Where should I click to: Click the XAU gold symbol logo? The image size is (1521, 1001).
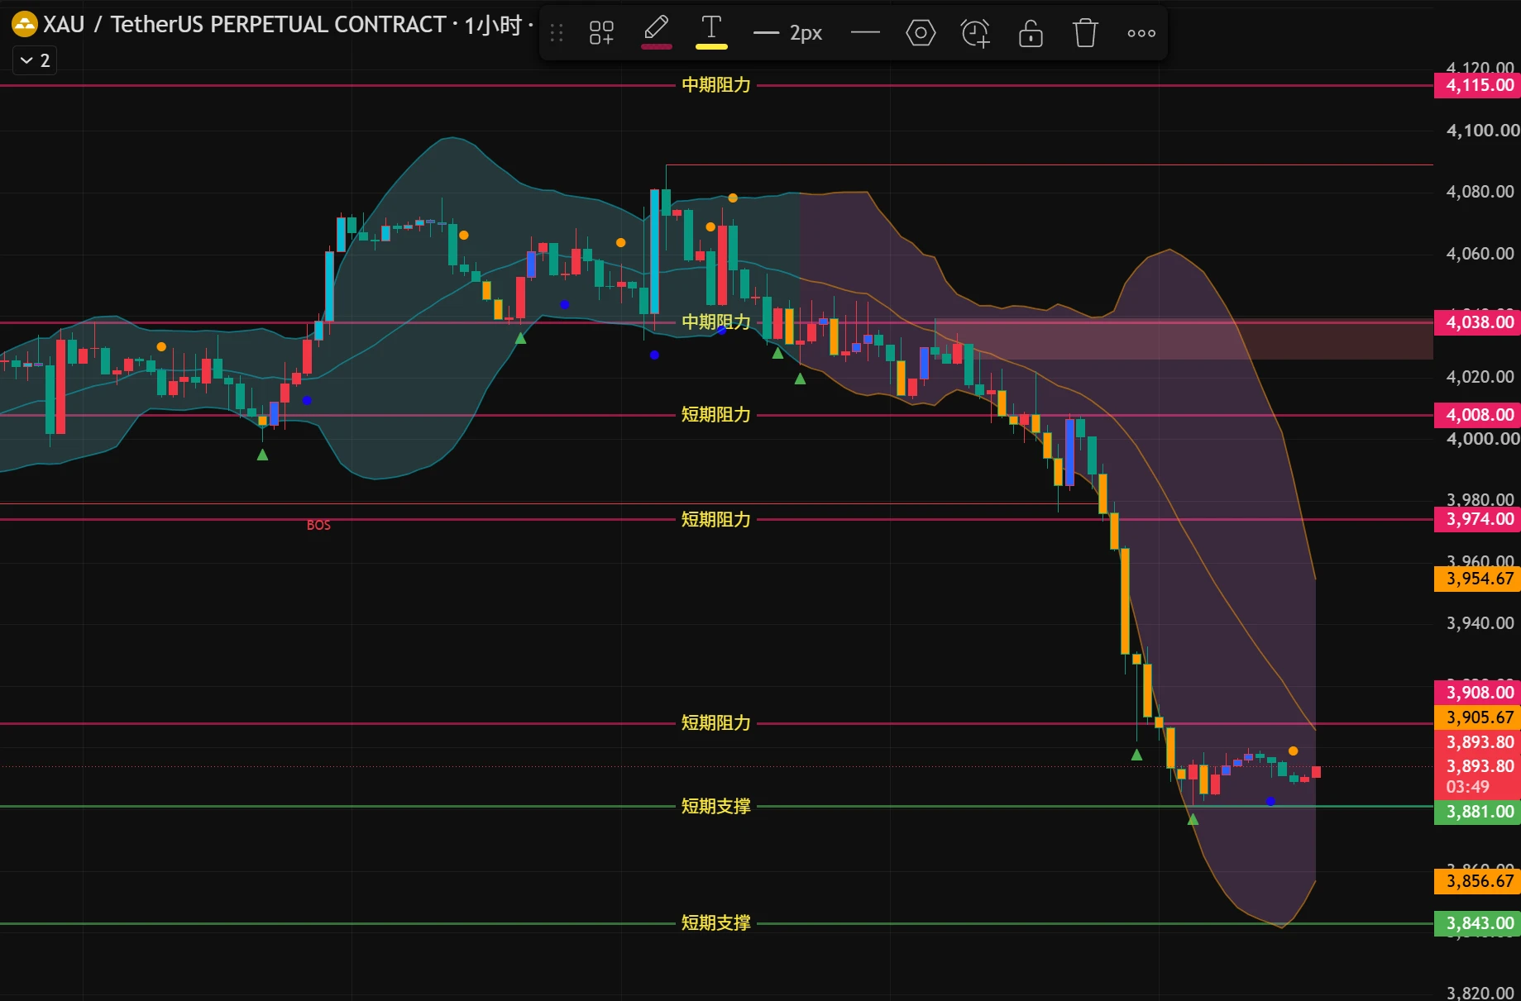pyautogui.click(x=24, y=25)
